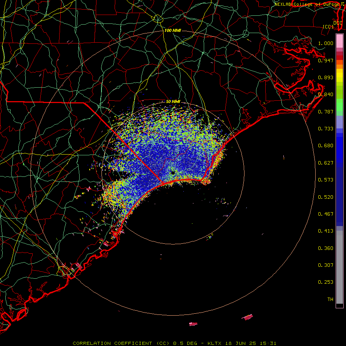Click the 0.307 color scale label
Viewport: 346px width, 346px height.
[x=326, y=265]
